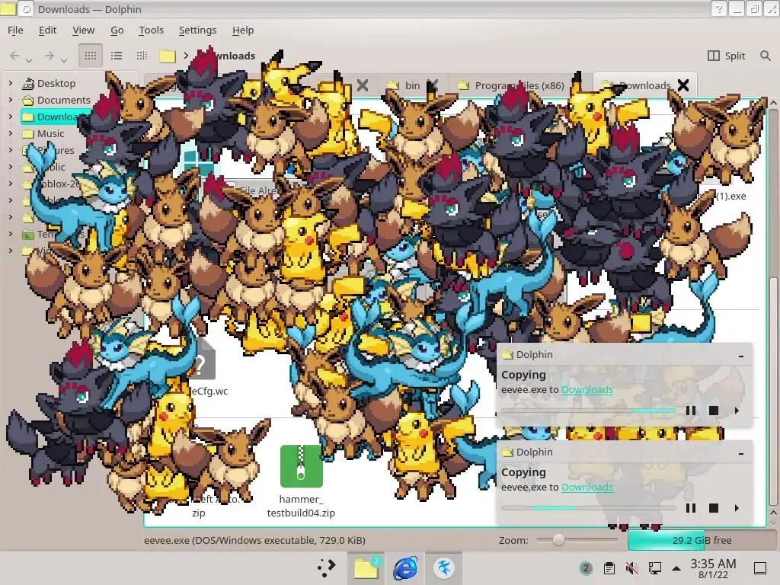Go back using the back arrow
Image resolution: width=780 pixels, height=585 pixels.
pos(15,56)
